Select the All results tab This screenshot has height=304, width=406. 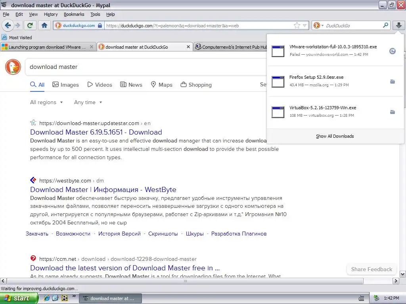point(37,85)
